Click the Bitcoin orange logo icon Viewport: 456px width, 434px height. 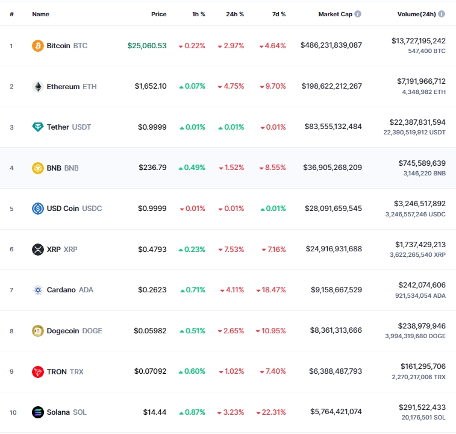click(38, 46)
